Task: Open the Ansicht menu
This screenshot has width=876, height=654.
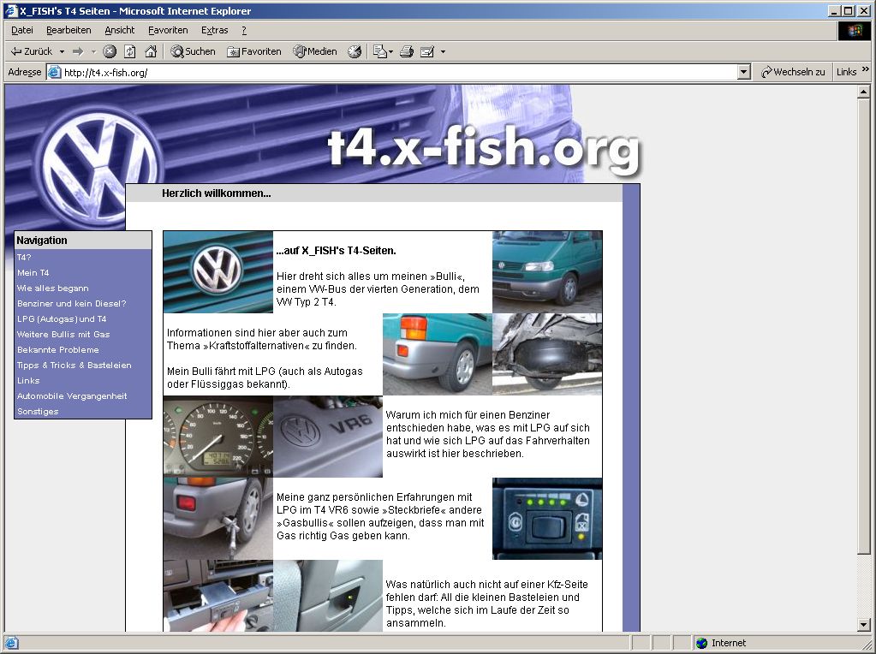Action: (120, 30)
